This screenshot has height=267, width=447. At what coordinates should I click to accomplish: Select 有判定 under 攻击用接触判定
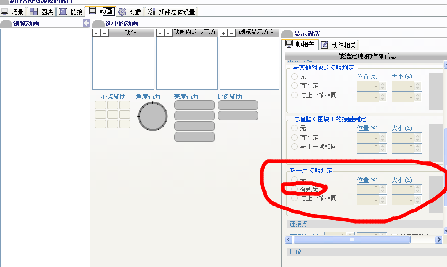294,189
